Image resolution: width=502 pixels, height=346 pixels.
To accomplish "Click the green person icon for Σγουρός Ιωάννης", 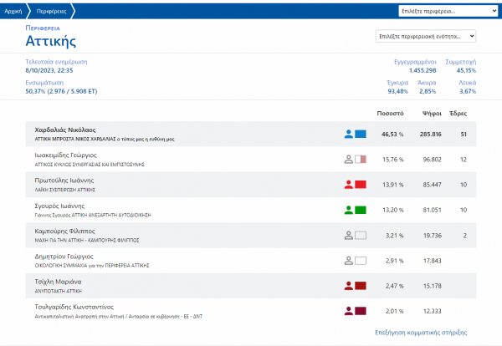I will point(349,209).
